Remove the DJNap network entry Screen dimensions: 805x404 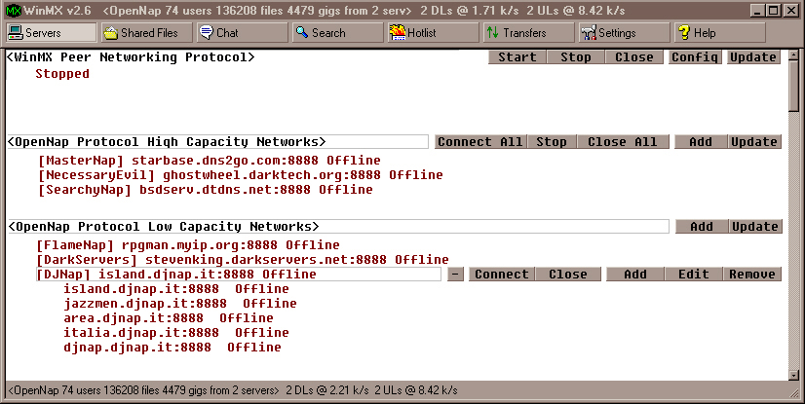[752, 275]
